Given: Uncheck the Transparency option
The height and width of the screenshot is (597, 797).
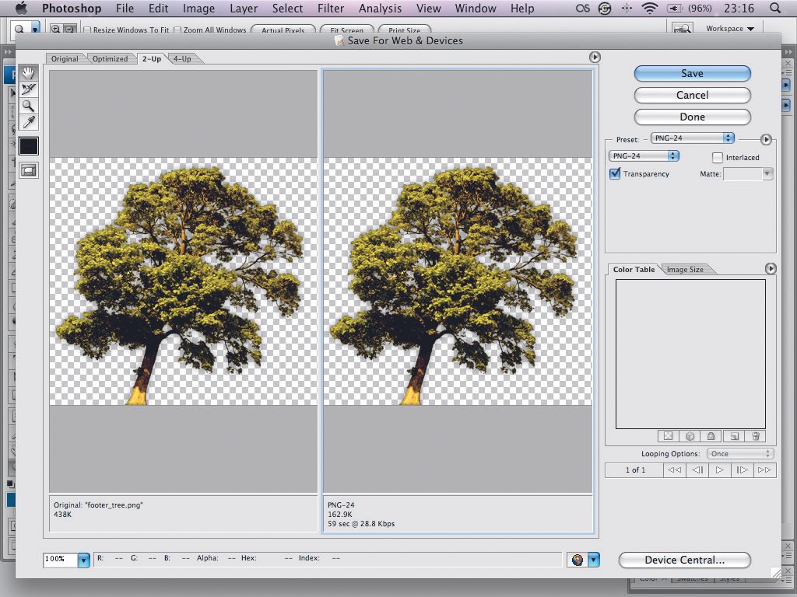Looking at the screenshot, I should 614,173.
